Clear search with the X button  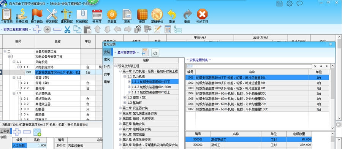[315, 66]
